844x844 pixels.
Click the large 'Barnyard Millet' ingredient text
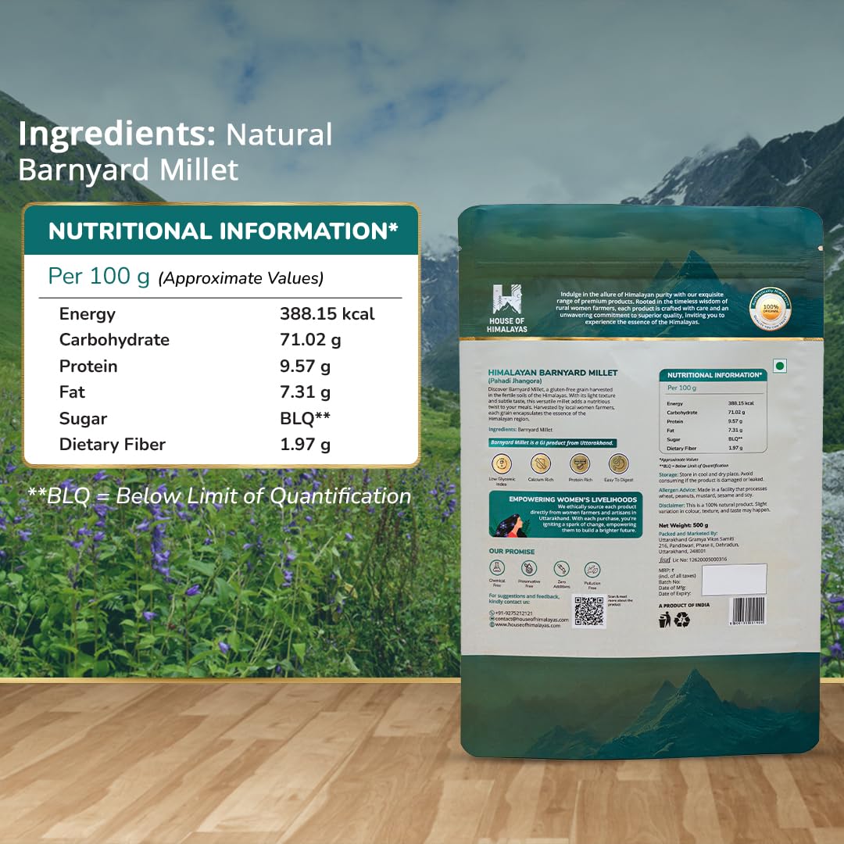(x=128, y=170)
